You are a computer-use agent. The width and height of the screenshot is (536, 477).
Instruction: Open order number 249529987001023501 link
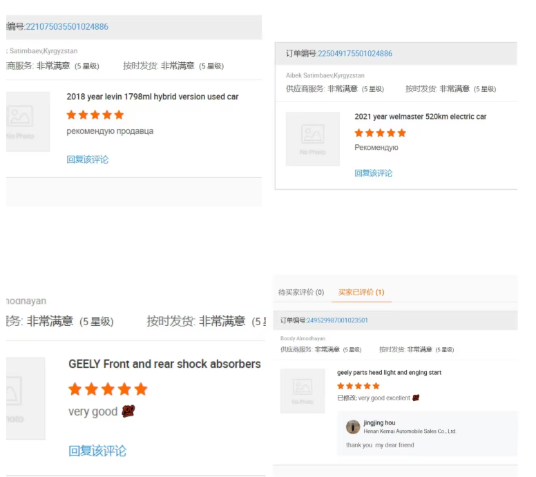click(x=337, y=320)
